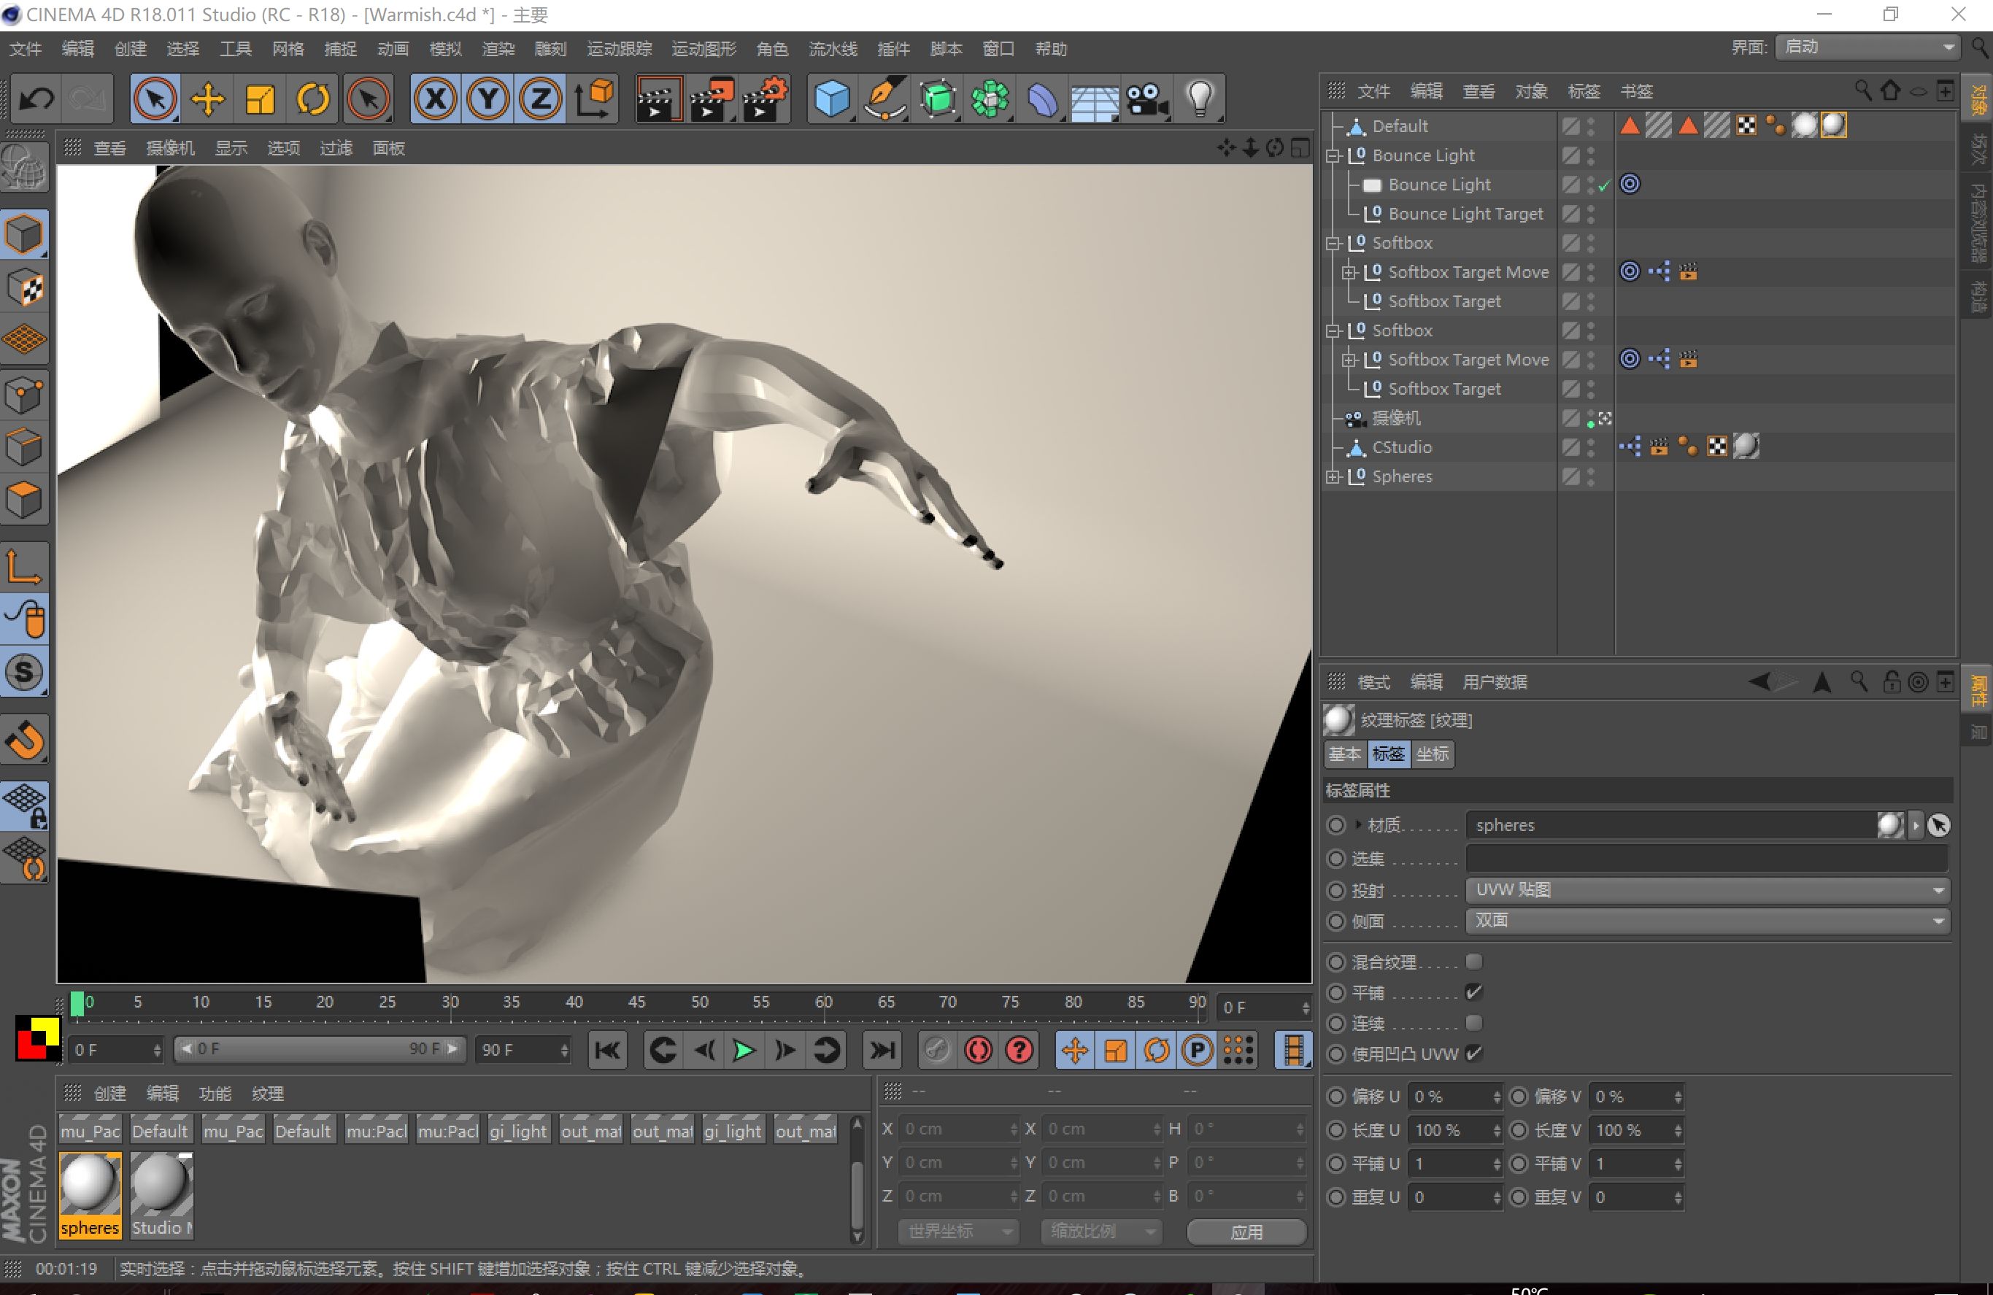Enable the 混合纹理 checkbox

1474,962
